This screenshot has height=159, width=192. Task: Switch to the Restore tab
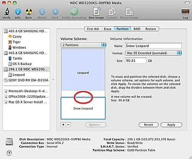pyautogui.click(x=151, y=29)
